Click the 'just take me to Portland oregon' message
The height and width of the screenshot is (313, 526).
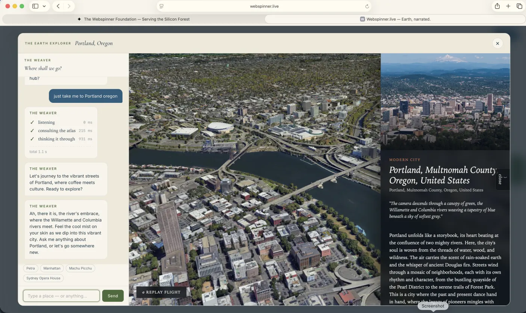pyautogui.click(x=86, y=96)
